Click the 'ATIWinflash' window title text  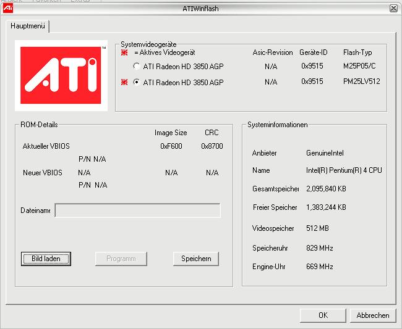click(201, 9)
